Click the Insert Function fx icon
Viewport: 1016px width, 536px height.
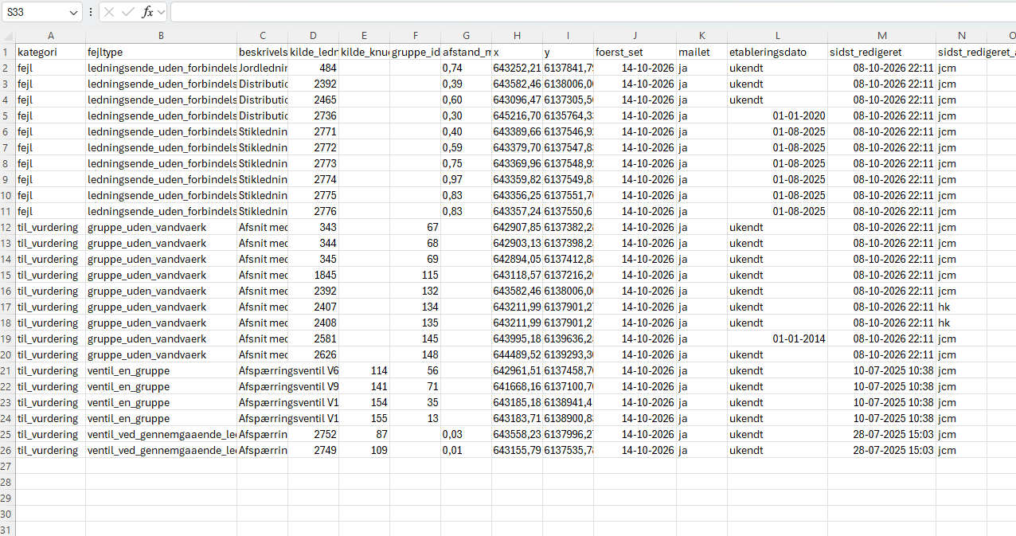pos(147,13)
